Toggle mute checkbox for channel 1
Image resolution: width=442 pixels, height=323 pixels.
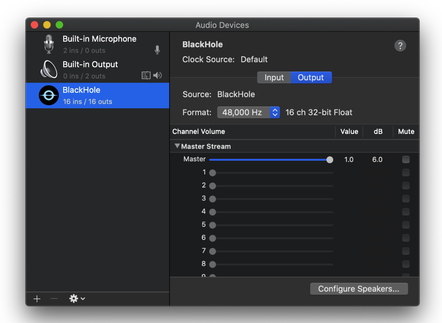click(x=406, y=173)
